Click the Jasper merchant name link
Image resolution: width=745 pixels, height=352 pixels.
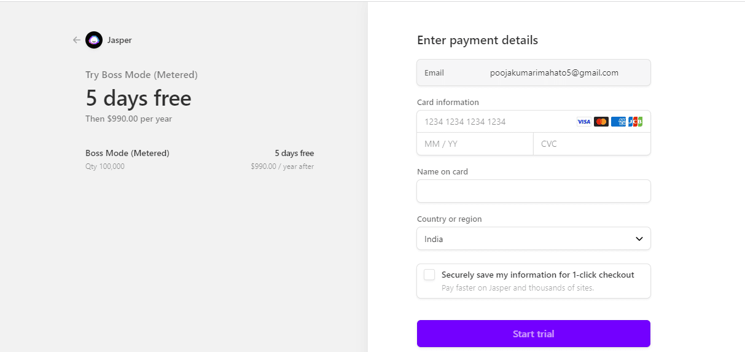[x=120, y=40]
